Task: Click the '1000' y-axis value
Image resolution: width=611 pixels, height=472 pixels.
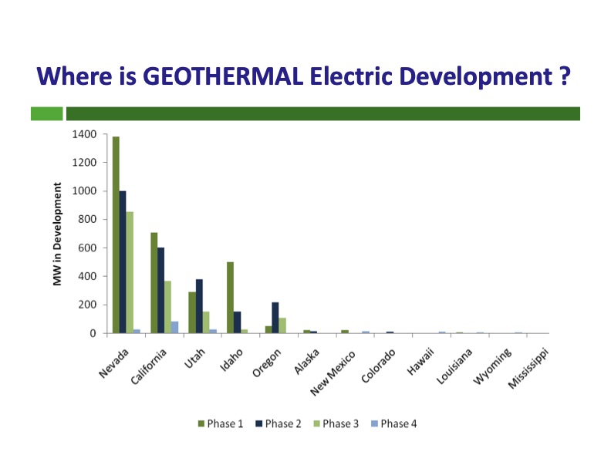Action: pyautogui.click(x=84, y=190)
